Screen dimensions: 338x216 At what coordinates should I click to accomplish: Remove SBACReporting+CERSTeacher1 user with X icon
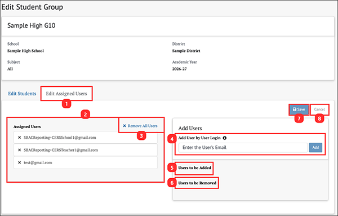click(19, 150)
